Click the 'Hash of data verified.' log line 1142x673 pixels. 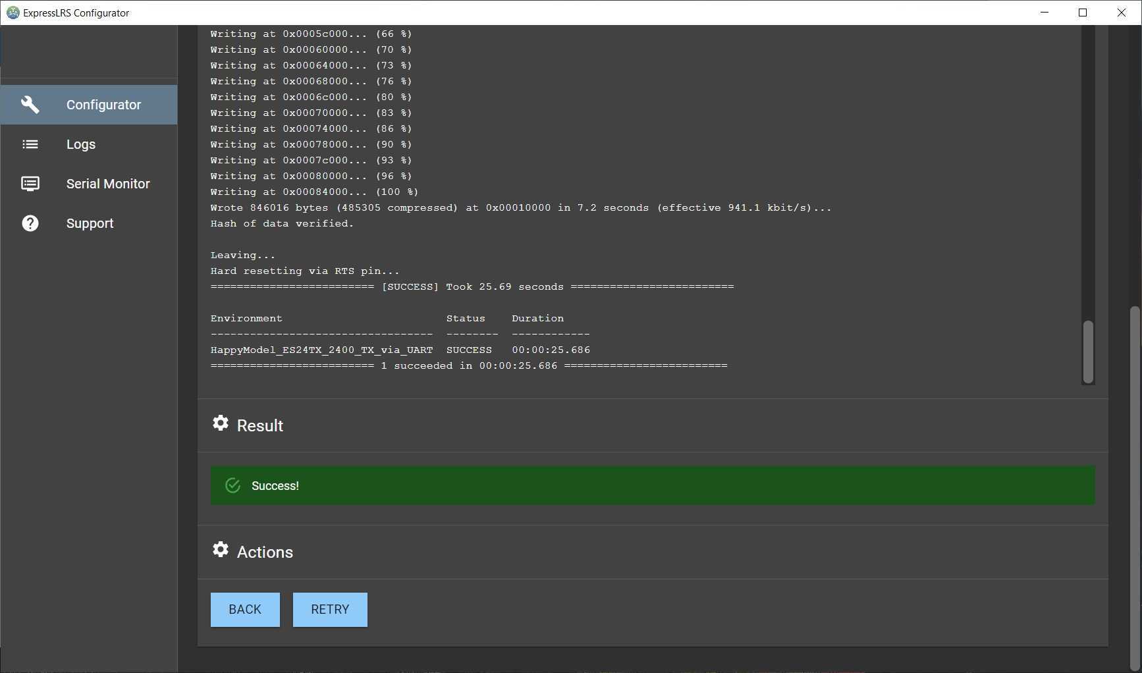coord(282,224)
